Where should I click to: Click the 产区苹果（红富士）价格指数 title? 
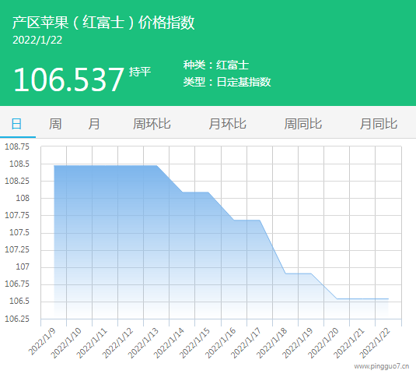[103, 23]
